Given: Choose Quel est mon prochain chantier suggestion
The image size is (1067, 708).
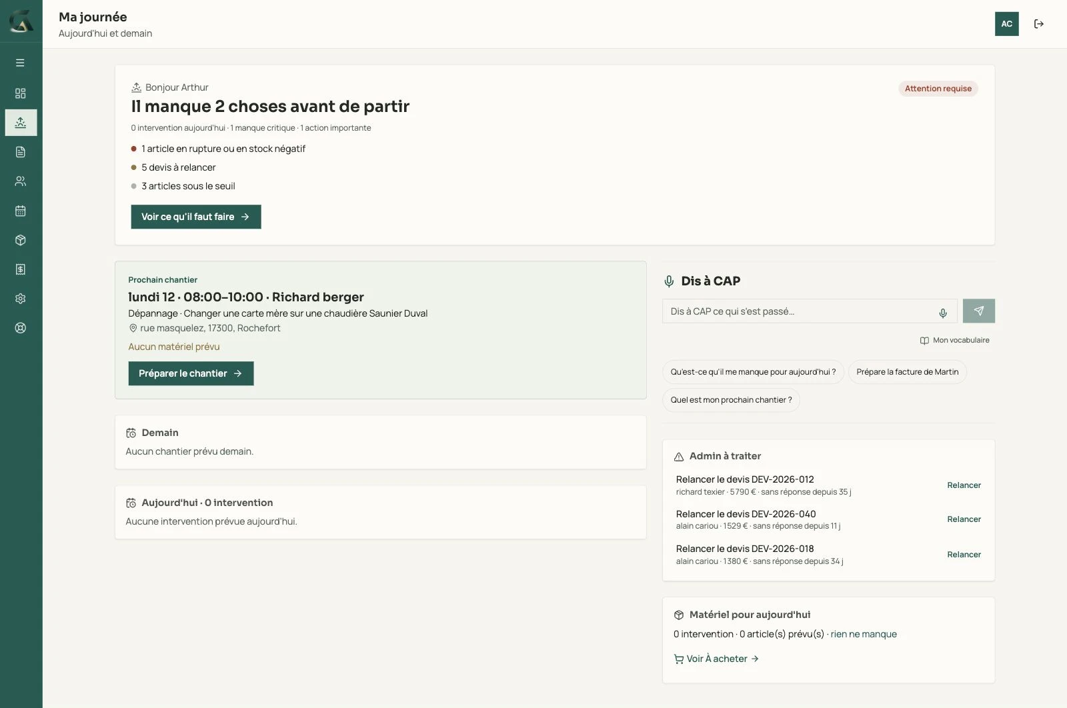Looking at the screenshot, I should click(732, 400).
